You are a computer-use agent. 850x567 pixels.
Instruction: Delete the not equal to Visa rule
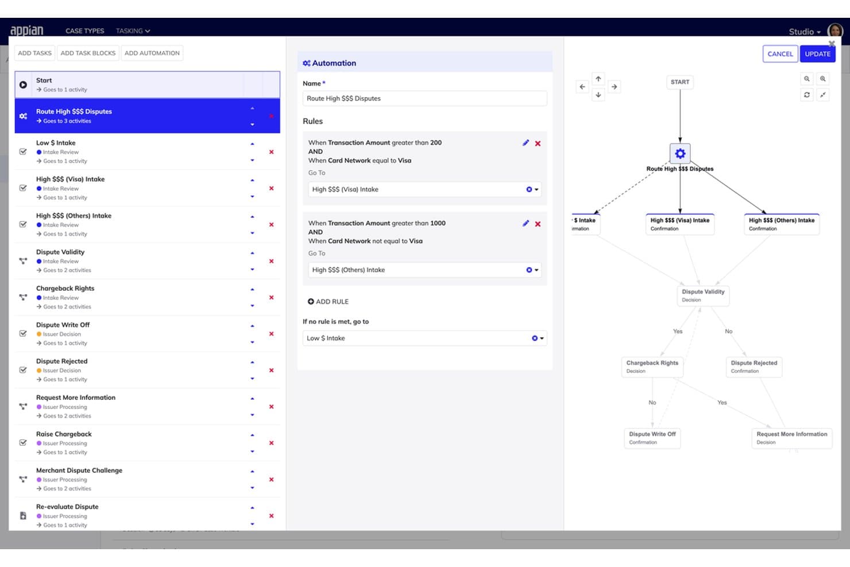point(538,224)
